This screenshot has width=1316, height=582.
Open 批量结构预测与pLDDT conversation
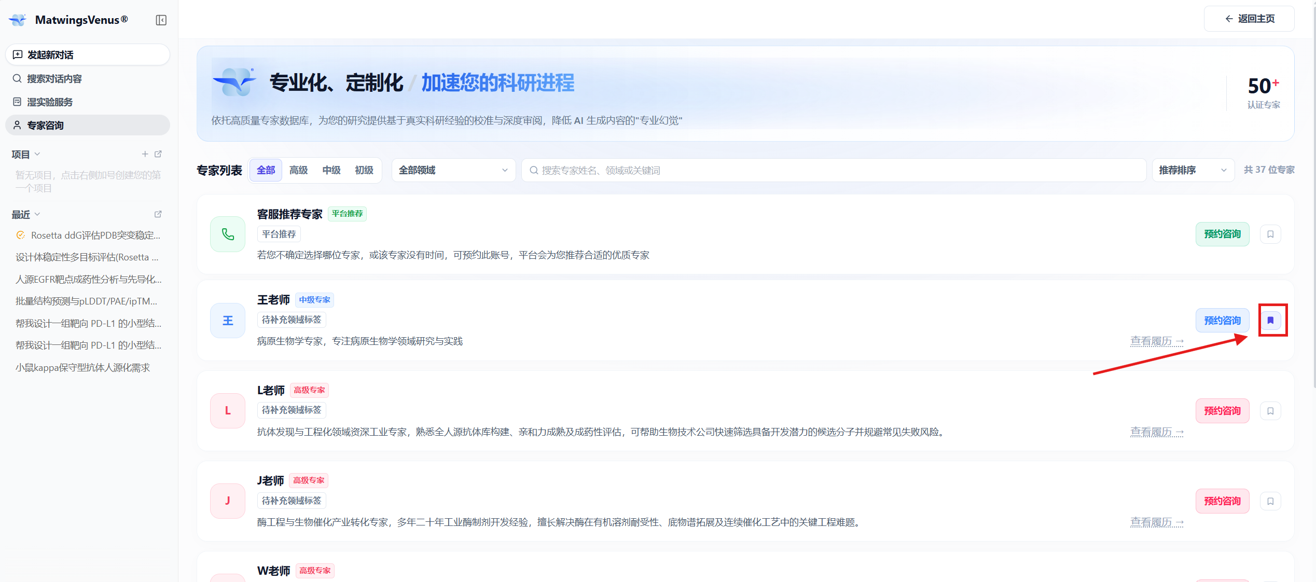(88, 301)
